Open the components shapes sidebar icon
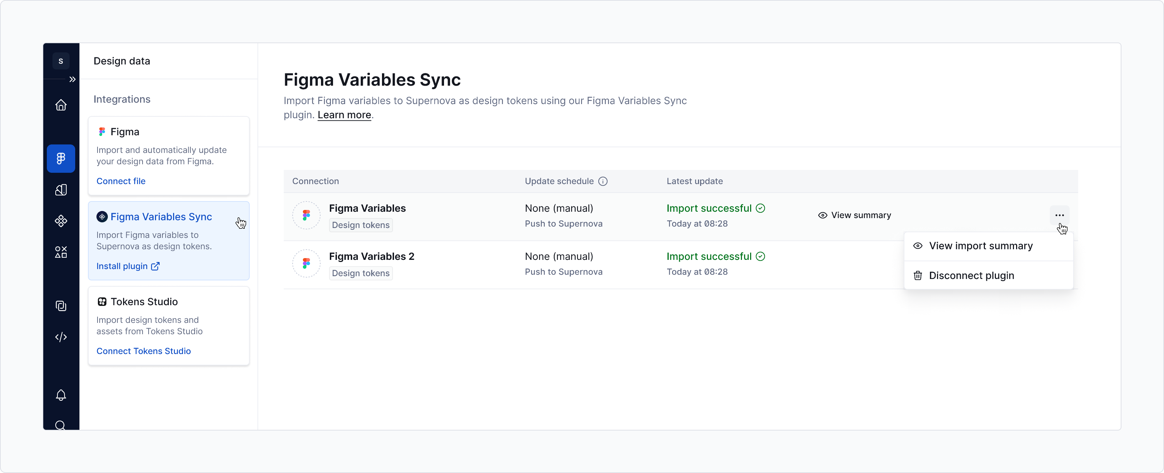This screenshot has width=1164, height=473. coord(61,252)
